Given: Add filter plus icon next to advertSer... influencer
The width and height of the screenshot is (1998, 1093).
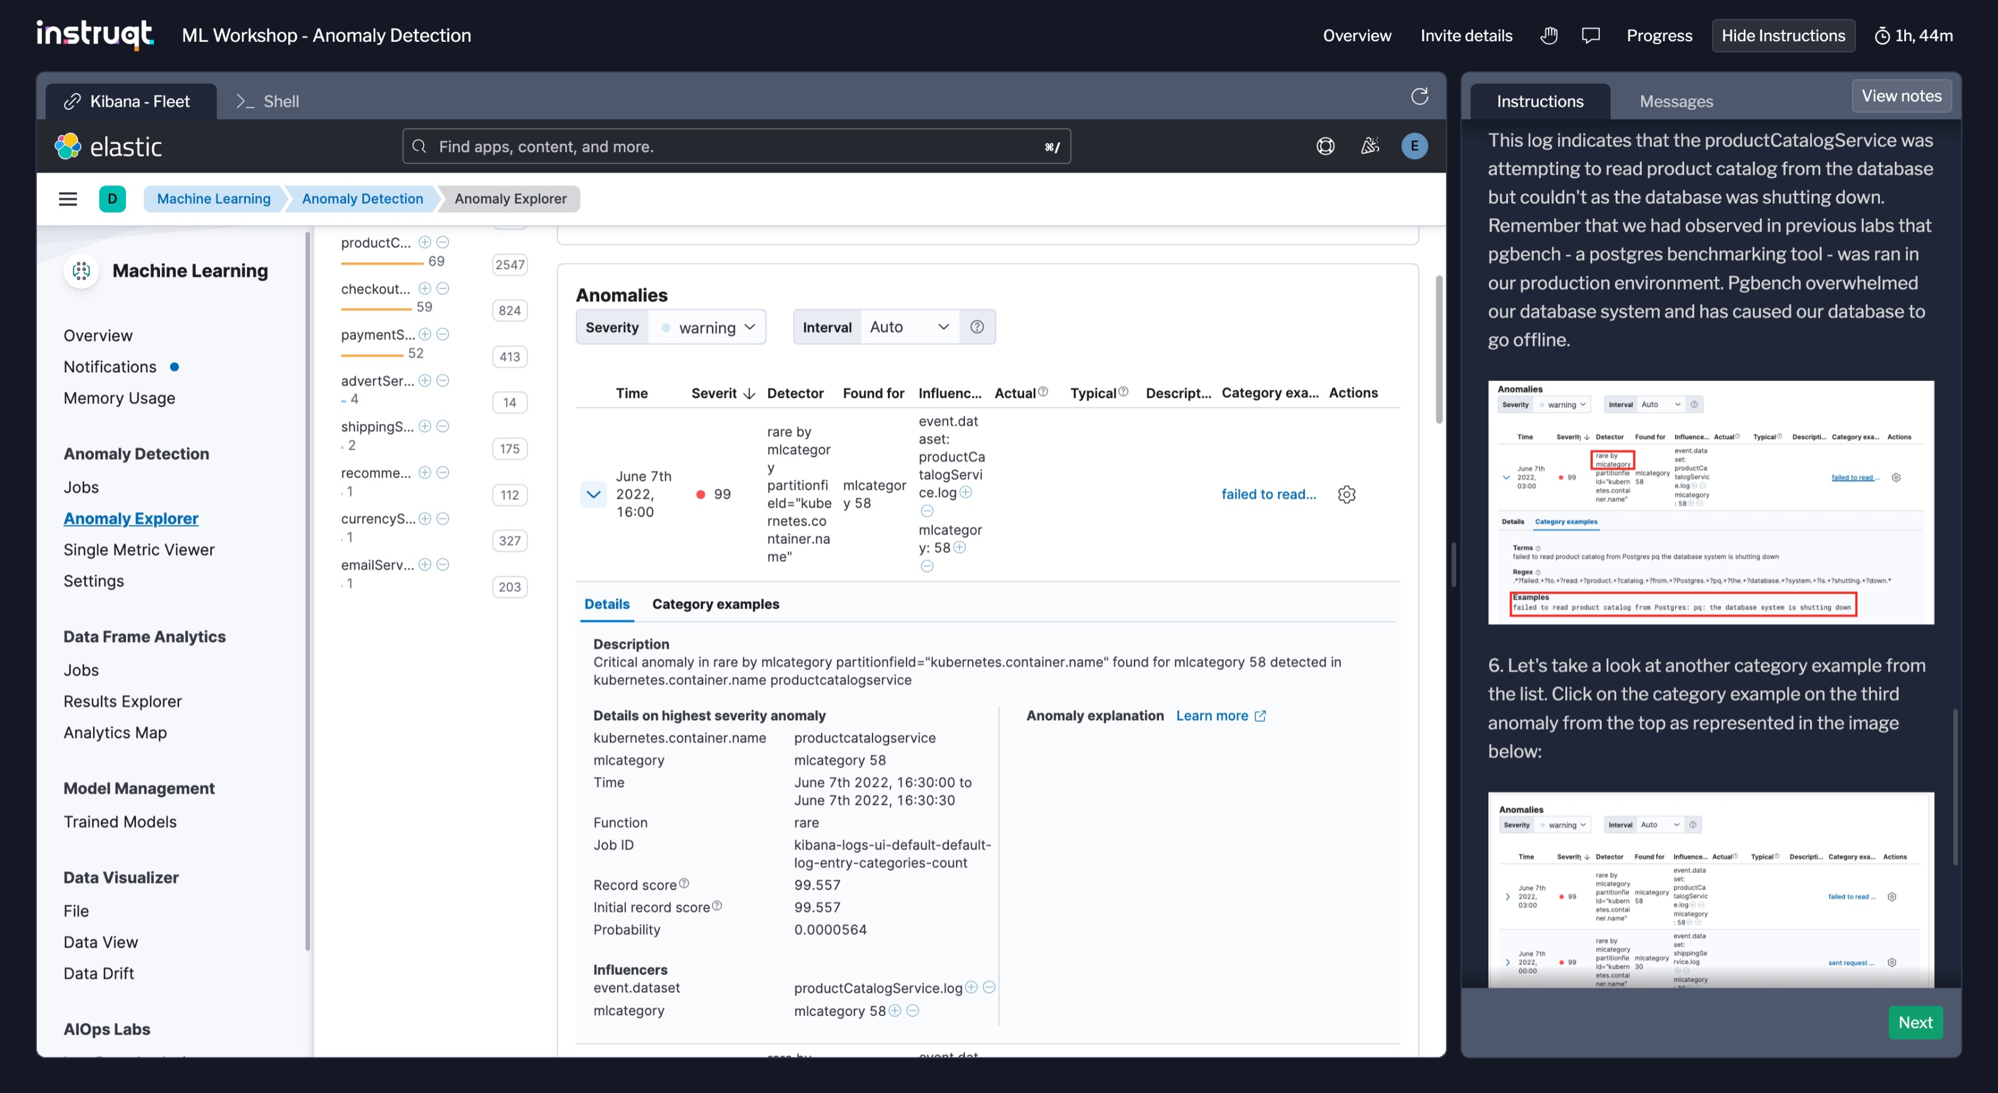Looking at the screenshot, I should tap(425, 381).
